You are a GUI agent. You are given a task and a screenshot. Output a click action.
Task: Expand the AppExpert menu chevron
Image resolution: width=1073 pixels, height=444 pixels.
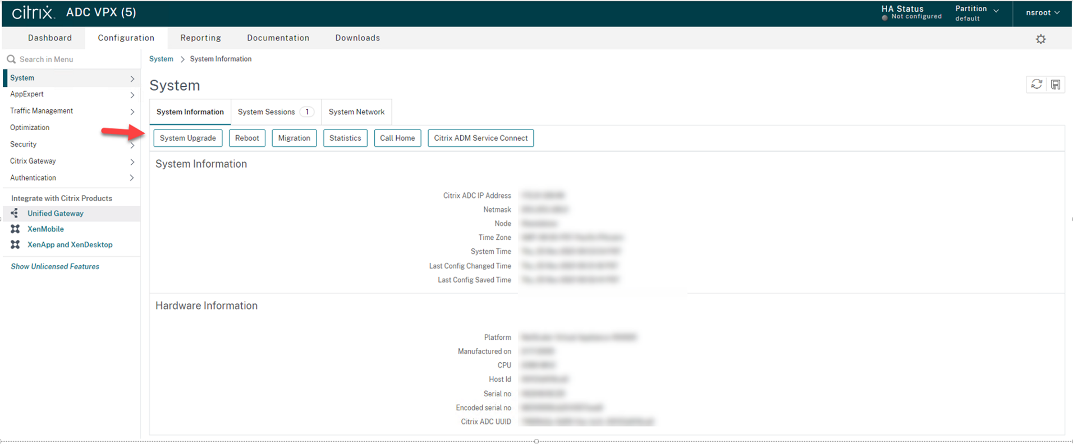(132, 95)
